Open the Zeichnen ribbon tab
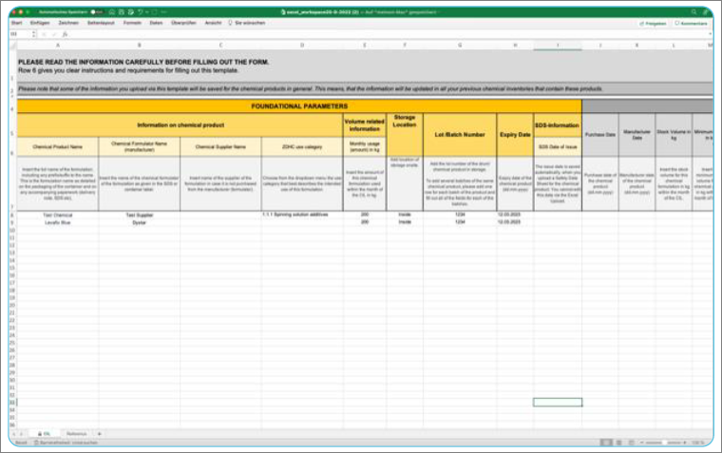722x453 pixels. pos(68,23)
